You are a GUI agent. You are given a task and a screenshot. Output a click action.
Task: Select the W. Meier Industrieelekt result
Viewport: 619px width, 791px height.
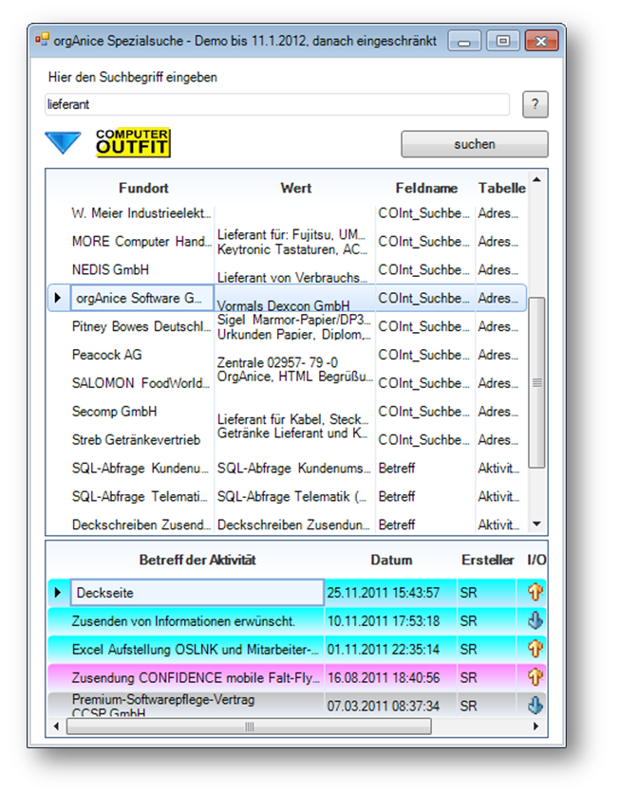[141, 212]
